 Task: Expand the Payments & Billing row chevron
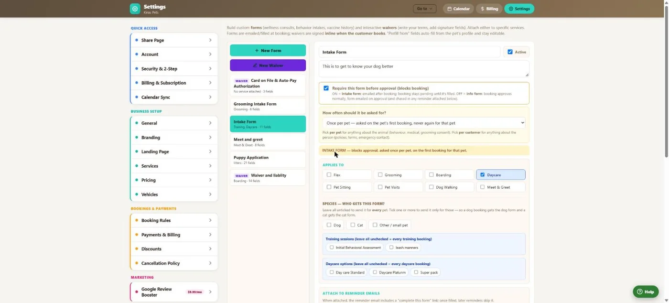click(210, 235)
